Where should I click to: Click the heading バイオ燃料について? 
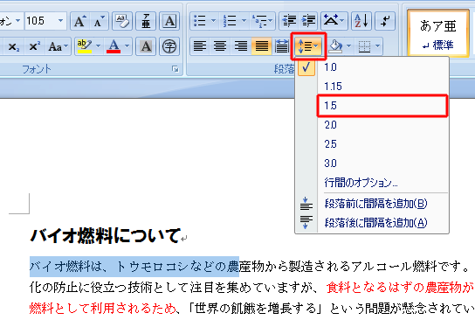(106, 236)
